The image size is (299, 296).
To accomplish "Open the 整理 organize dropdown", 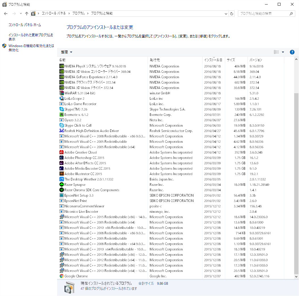I will click(66, 52).
